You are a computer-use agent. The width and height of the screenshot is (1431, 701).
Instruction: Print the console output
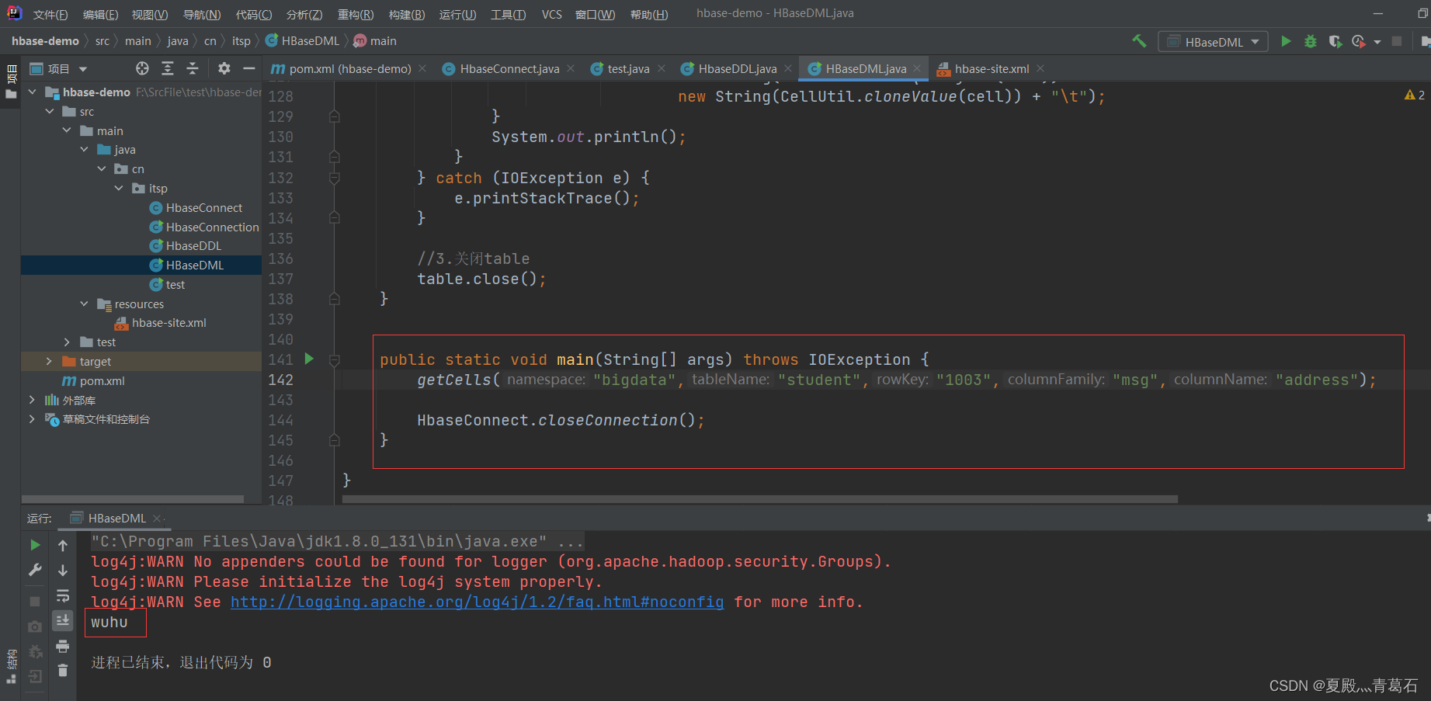tap(63, 646)
